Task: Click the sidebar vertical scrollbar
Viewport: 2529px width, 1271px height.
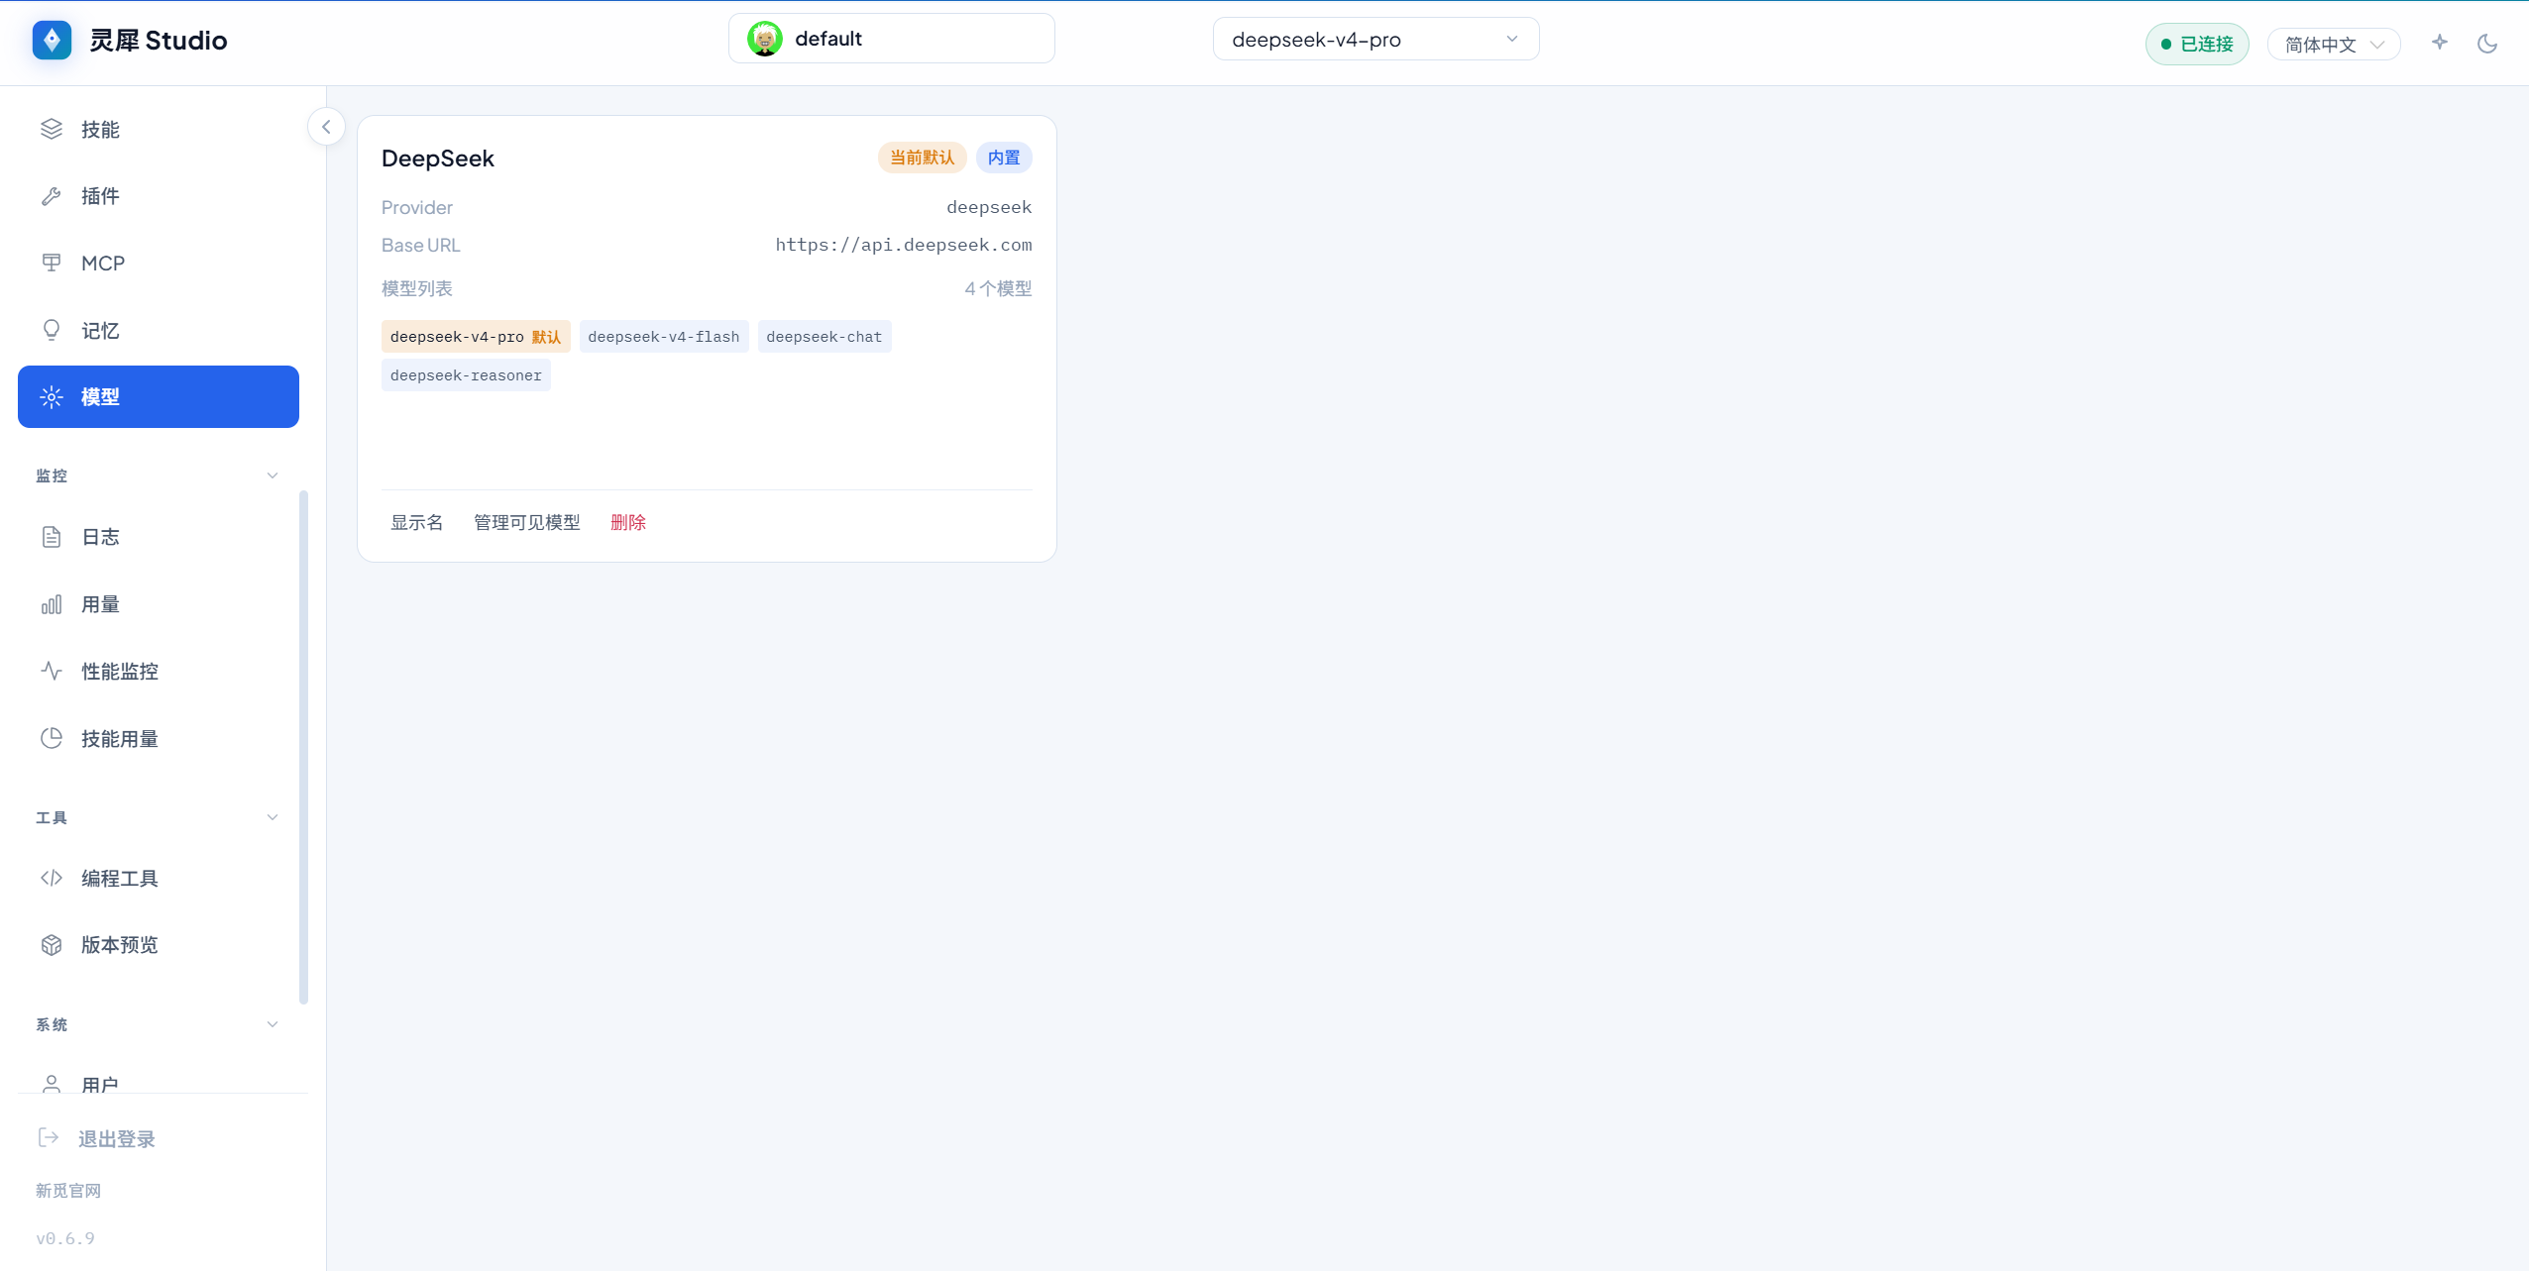Action: (303, 747)
